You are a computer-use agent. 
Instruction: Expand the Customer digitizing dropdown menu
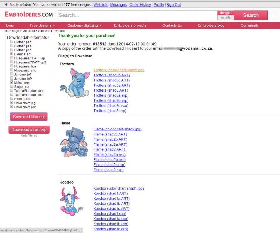[x=84, y=25]
